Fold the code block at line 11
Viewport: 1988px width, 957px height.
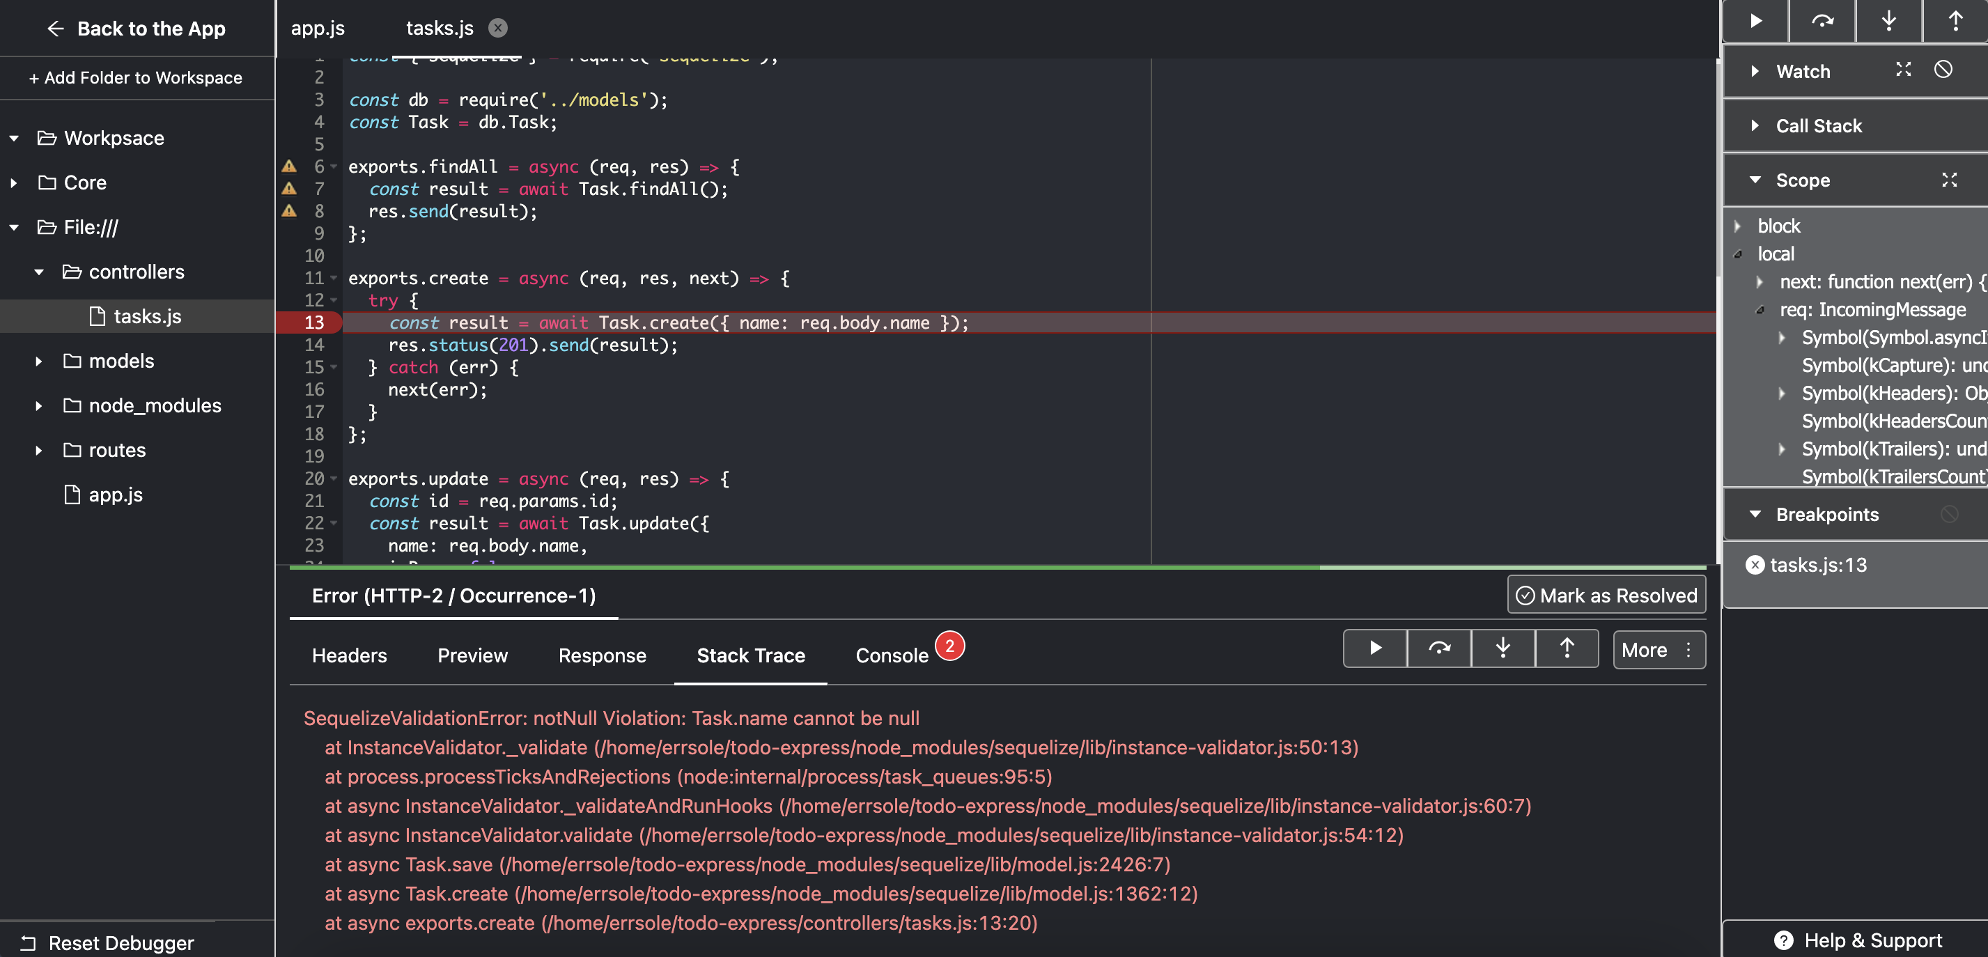coord(334,278)
